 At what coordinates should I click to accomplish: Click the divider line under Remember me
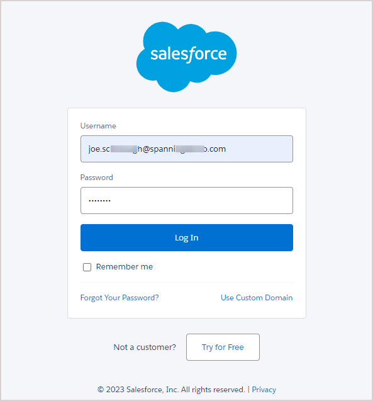pyautogui.click(x=187, y=282)
